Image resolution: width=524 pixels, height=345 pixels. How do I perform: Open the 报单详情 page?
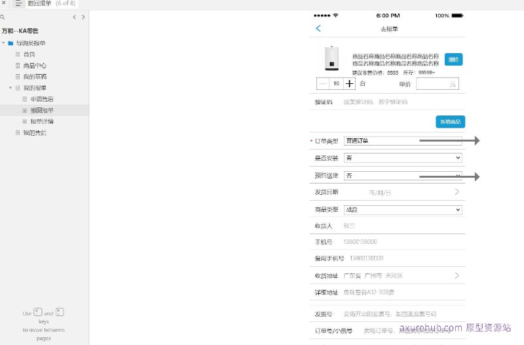click(x=42, y=121)
